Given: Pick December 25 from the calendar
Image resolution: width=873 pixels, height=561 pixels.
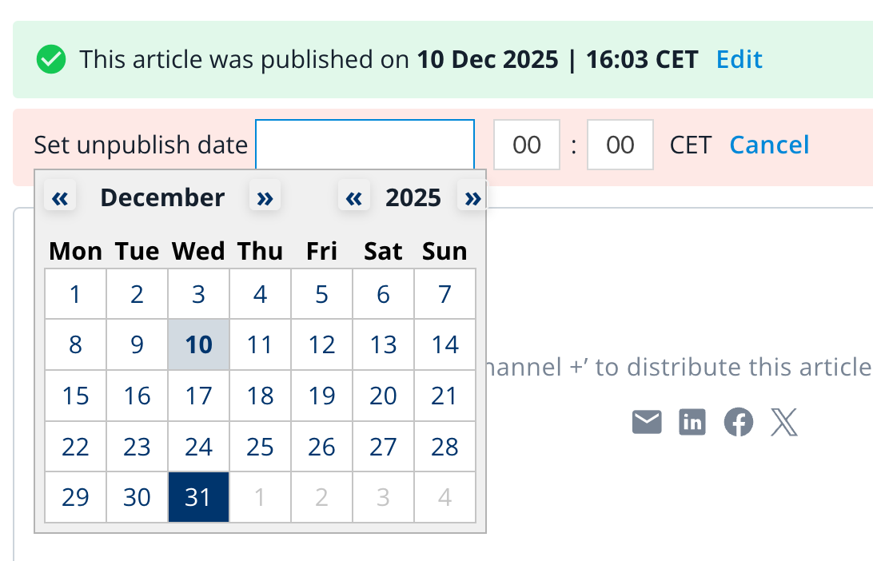Looking at the screenshot, I should (260, 447).
